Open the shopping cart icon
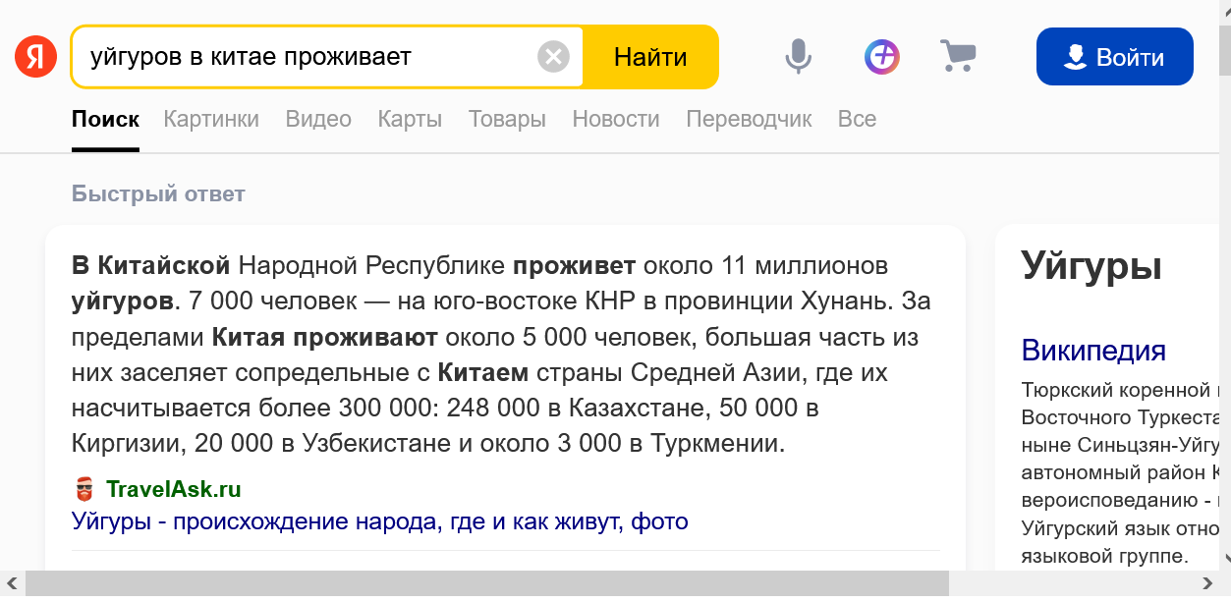 click(x=958, y=56)
